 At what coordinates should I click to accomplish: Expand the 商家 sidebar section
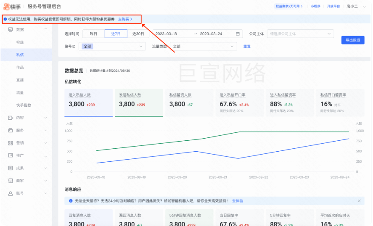46,181
